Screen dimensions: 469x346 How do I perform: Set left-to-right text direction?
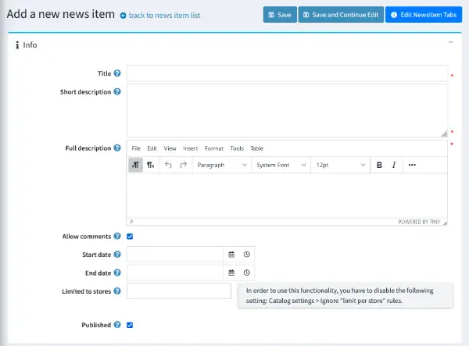click(x=135, y=165)
